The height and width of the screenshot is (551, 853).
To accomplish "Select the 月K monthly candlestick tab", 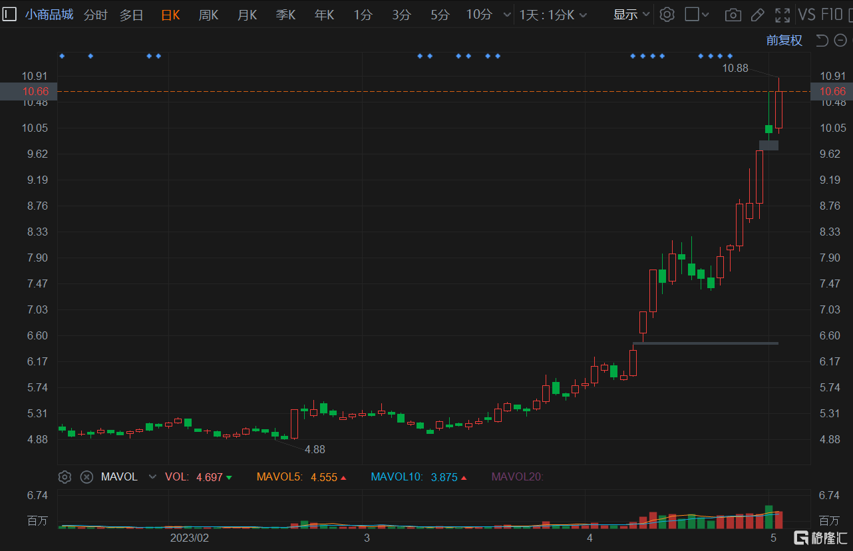I will pos(248,15).
